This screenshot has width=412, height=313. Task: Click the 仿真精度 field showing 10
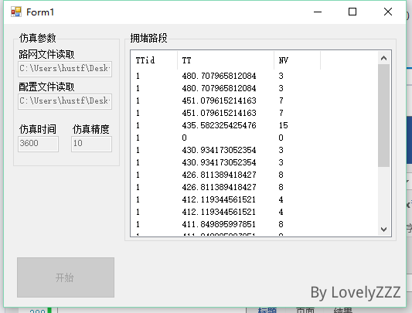91,144
